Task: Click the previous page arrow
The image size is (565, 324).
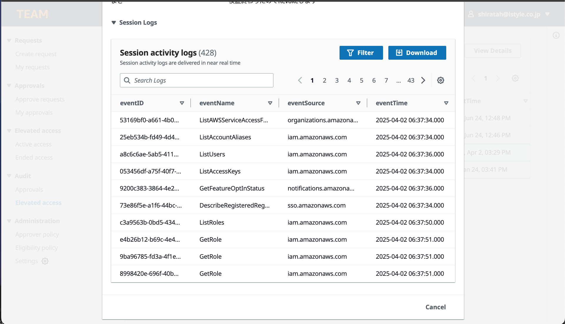Action: click(300, 80)
